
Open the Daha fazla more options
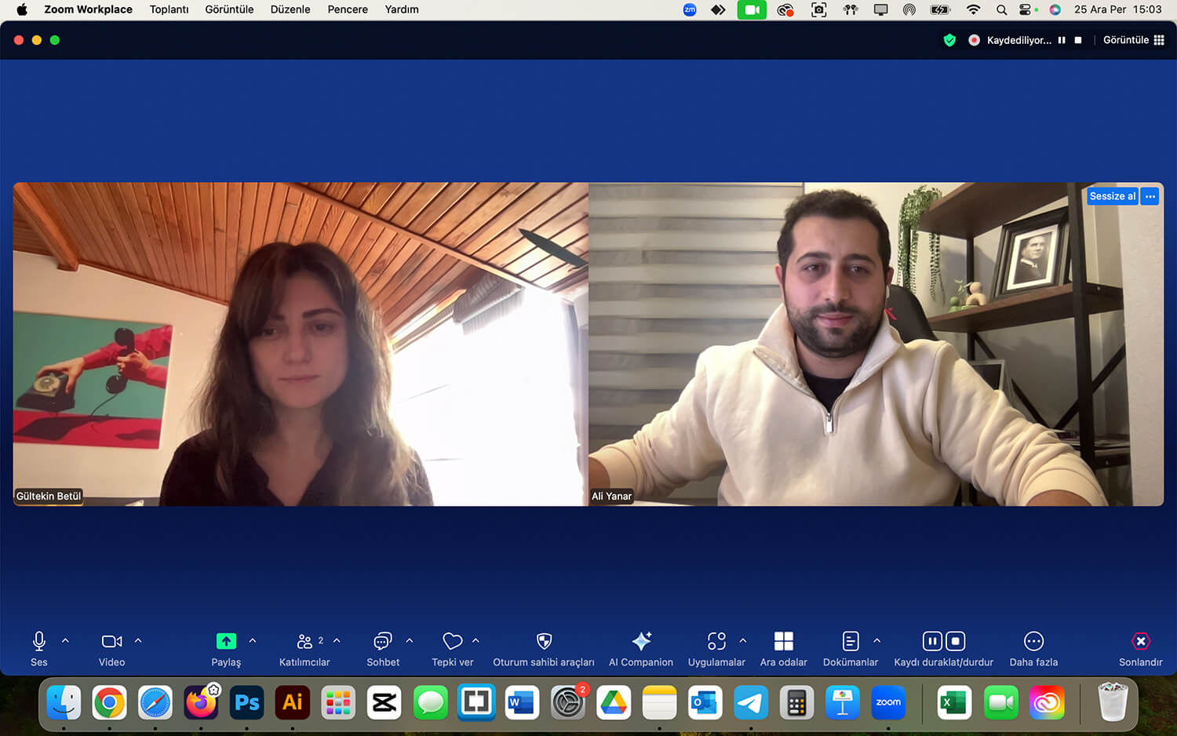coord(1033,642)
